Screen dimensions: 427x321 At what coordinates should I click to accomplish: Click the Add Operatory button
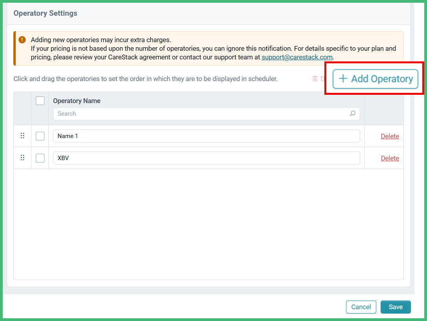point(375,78)
